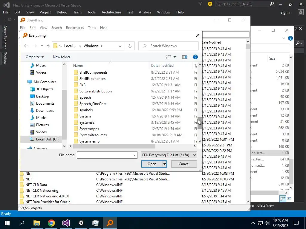The image size is (306, 229).
Task: Click the file list vertical scrollbar thumb
Action: (x=200, y=123)
